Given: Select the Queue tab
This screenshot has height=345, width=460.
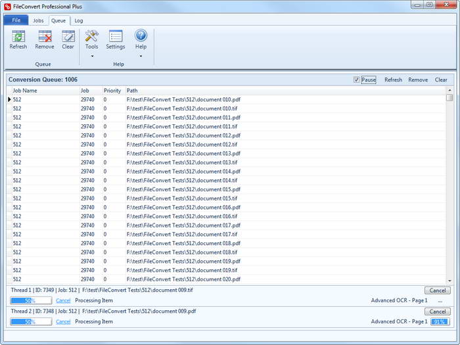Looking at the screenshot, I should click(58, 20).
